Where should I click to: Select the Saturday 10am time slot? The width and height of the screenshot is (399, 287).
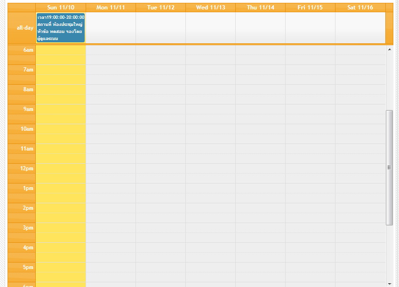pos(360,129)
